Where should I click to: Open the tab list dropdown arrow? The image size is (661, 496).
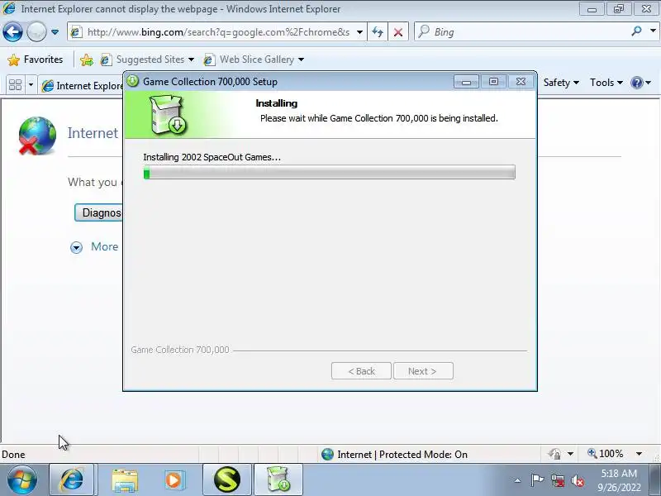31,85
